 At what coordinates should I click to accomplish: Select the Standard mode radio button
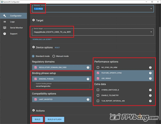pos(33,56)
